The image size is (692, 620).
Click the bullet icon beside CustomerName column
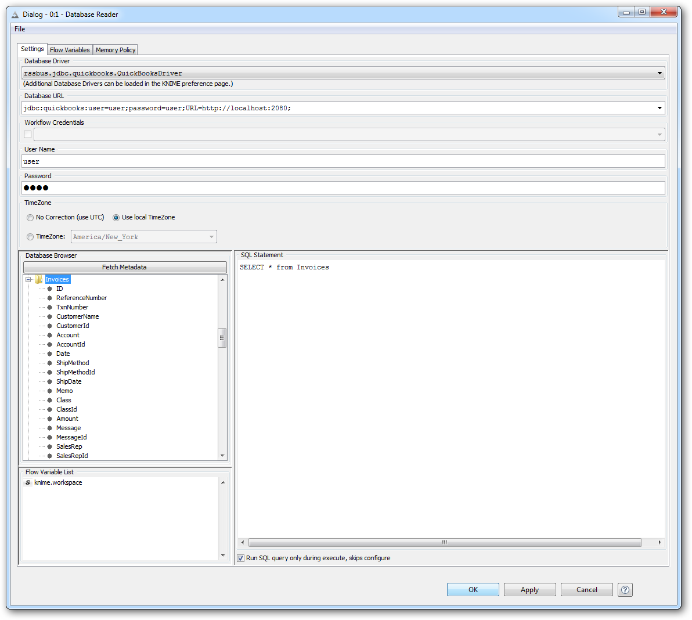pos(49,316)
